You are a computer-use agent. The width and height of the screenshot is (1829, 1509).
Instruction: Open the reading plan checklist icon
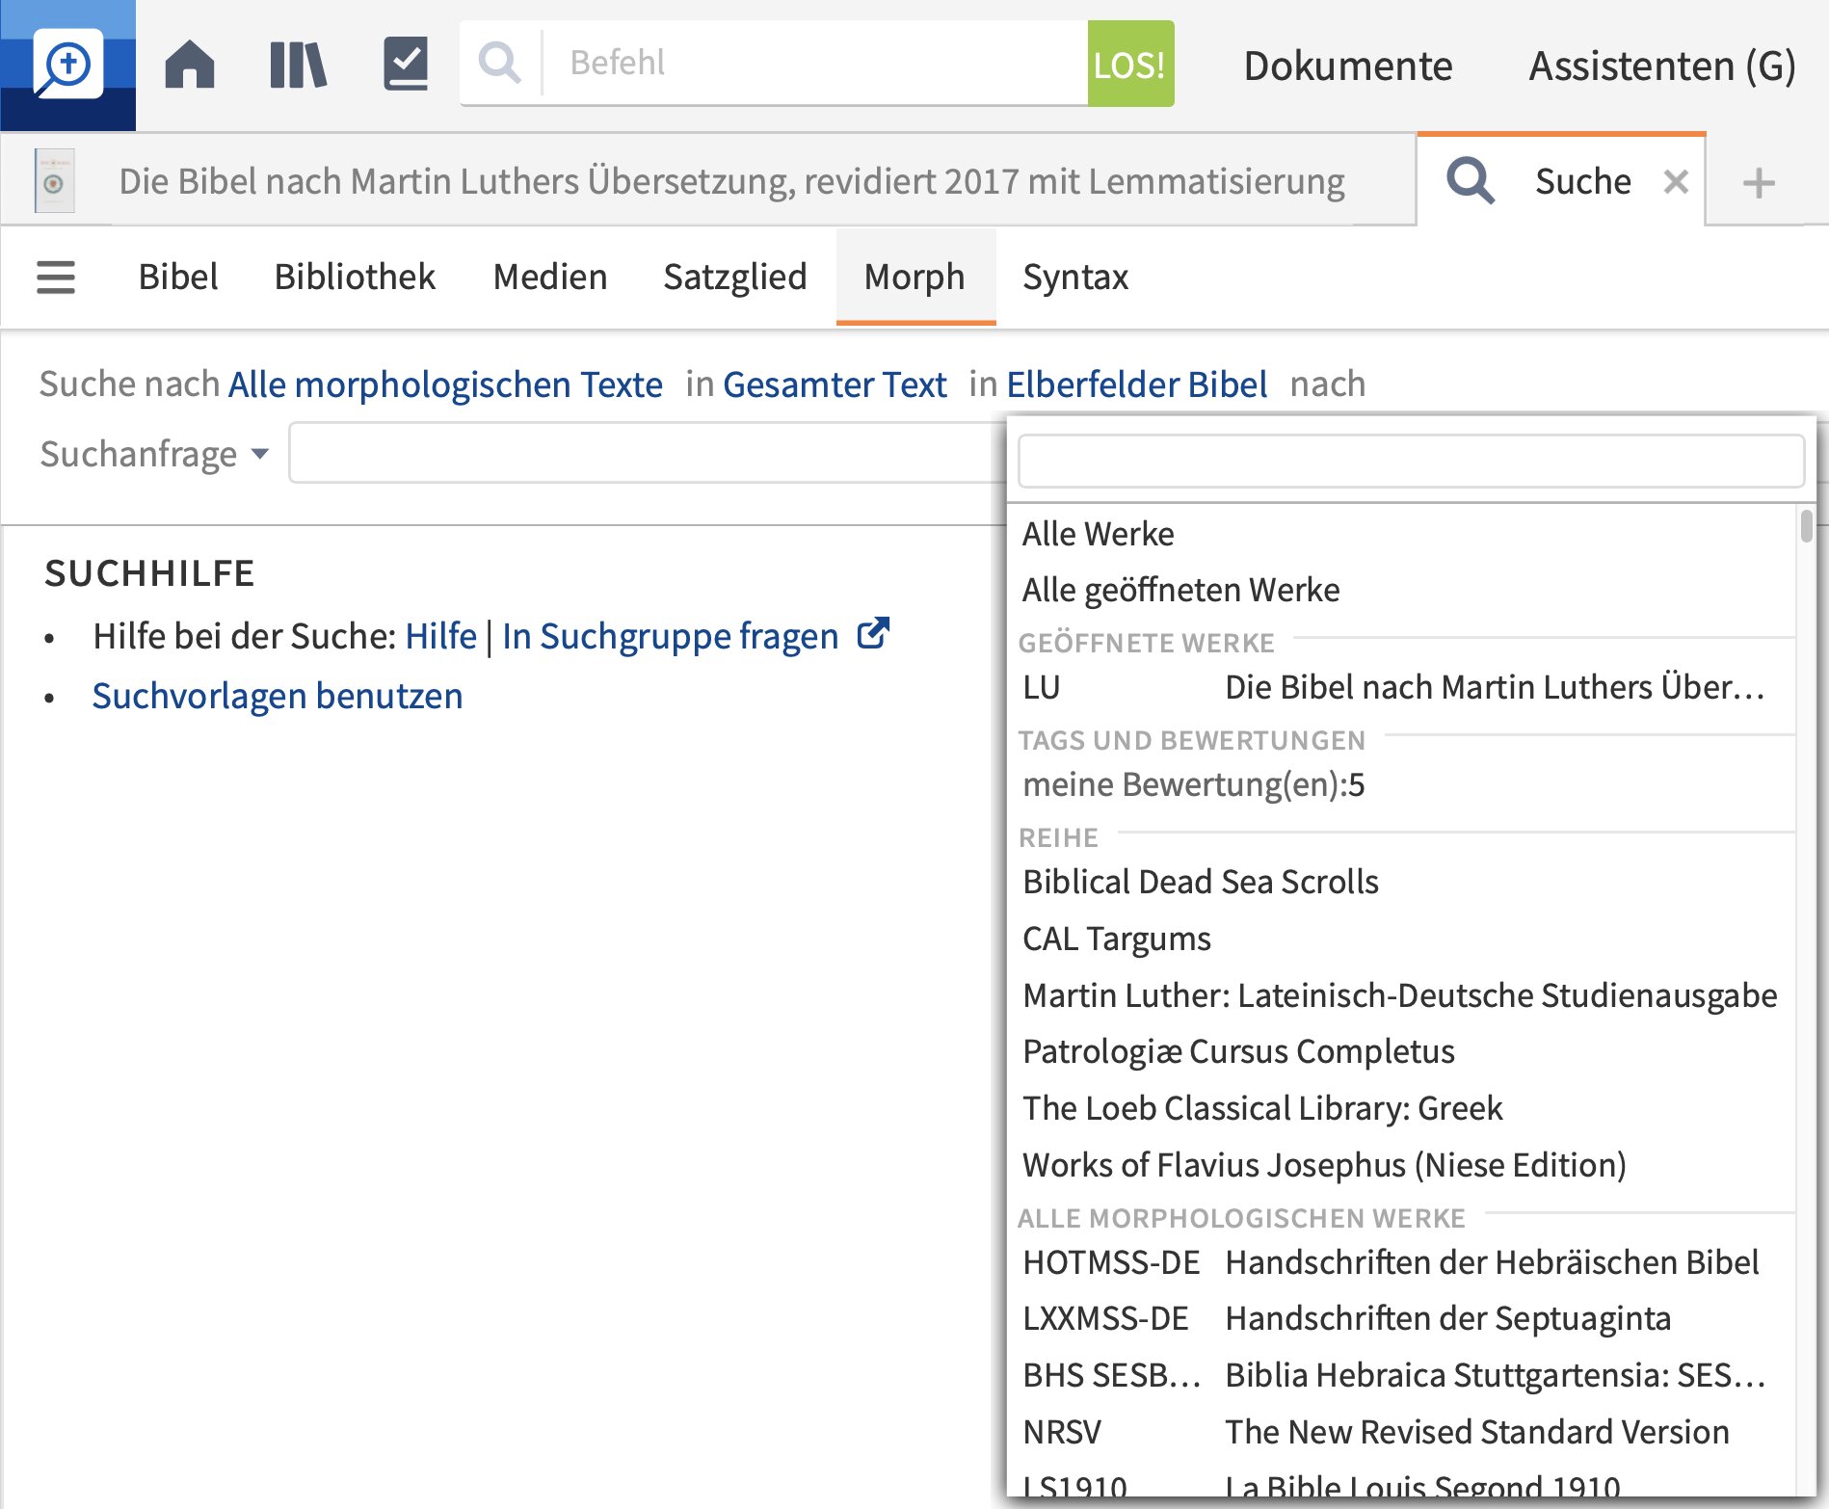click(406, 64)
